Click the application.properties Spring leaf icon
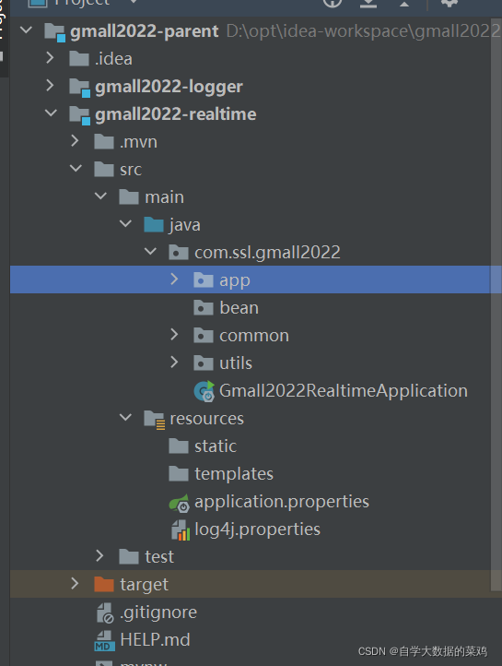The image size is (502, 666). click(x=180, y=504)
